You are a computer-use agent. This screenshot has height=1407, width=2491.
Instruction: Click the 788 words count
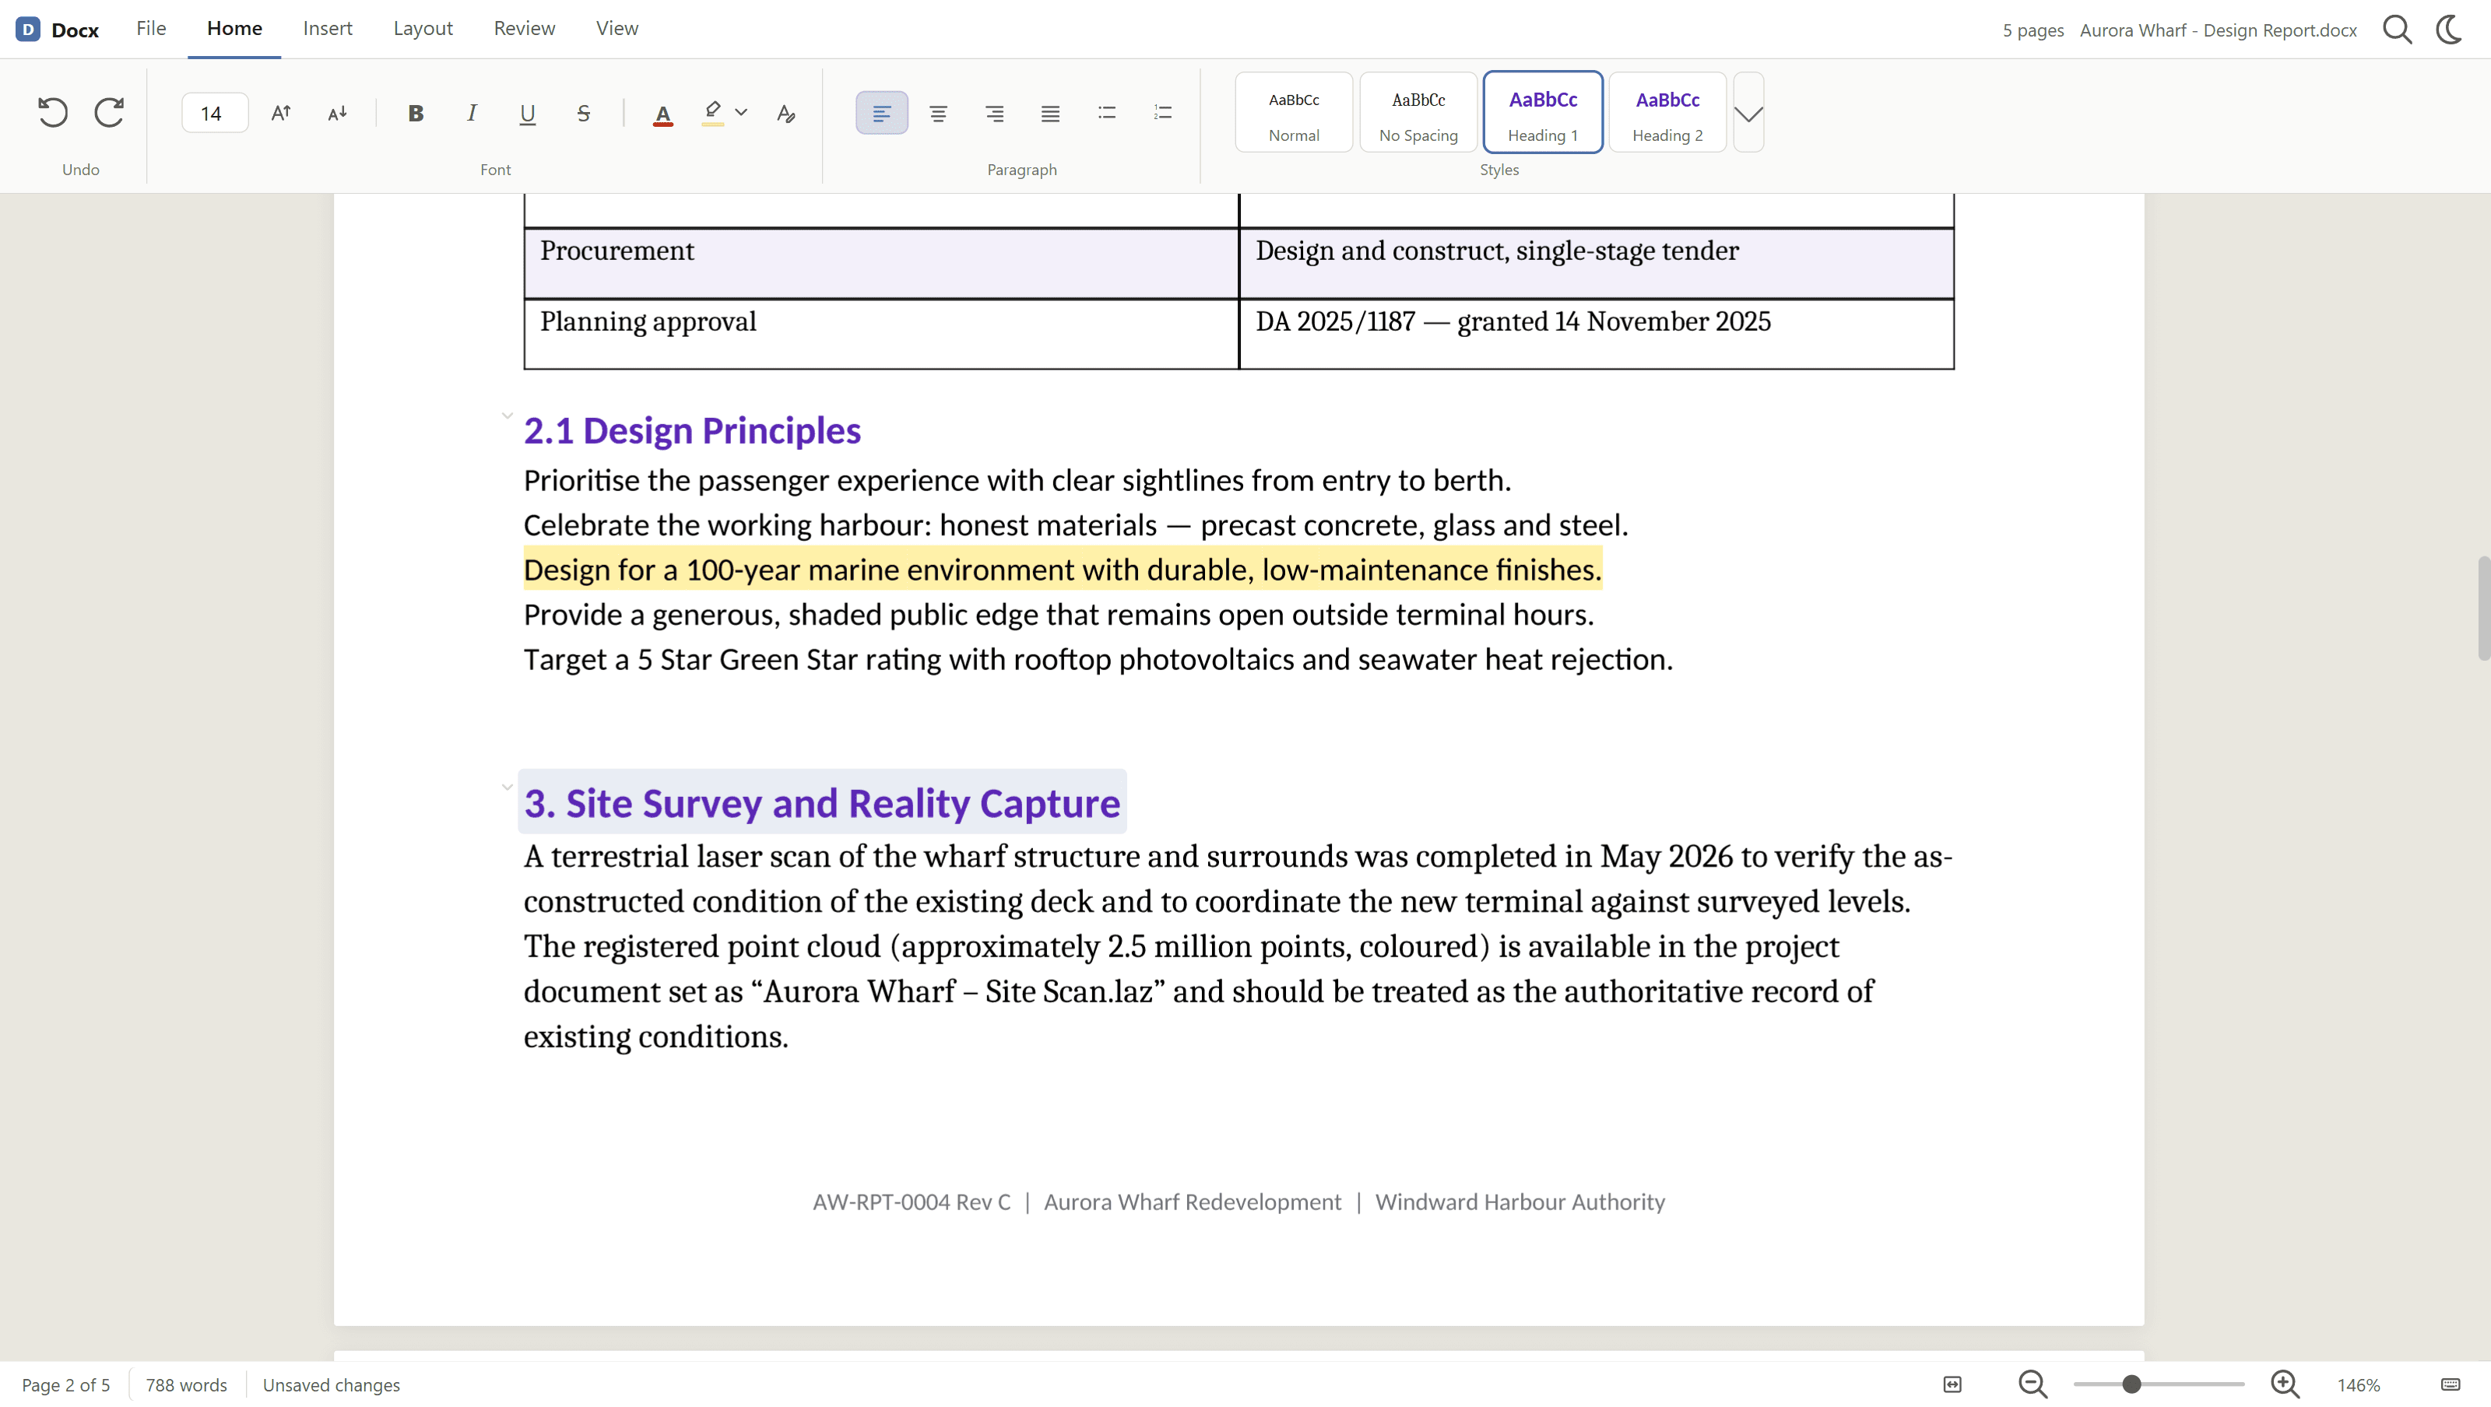[x=186, y=1384]
